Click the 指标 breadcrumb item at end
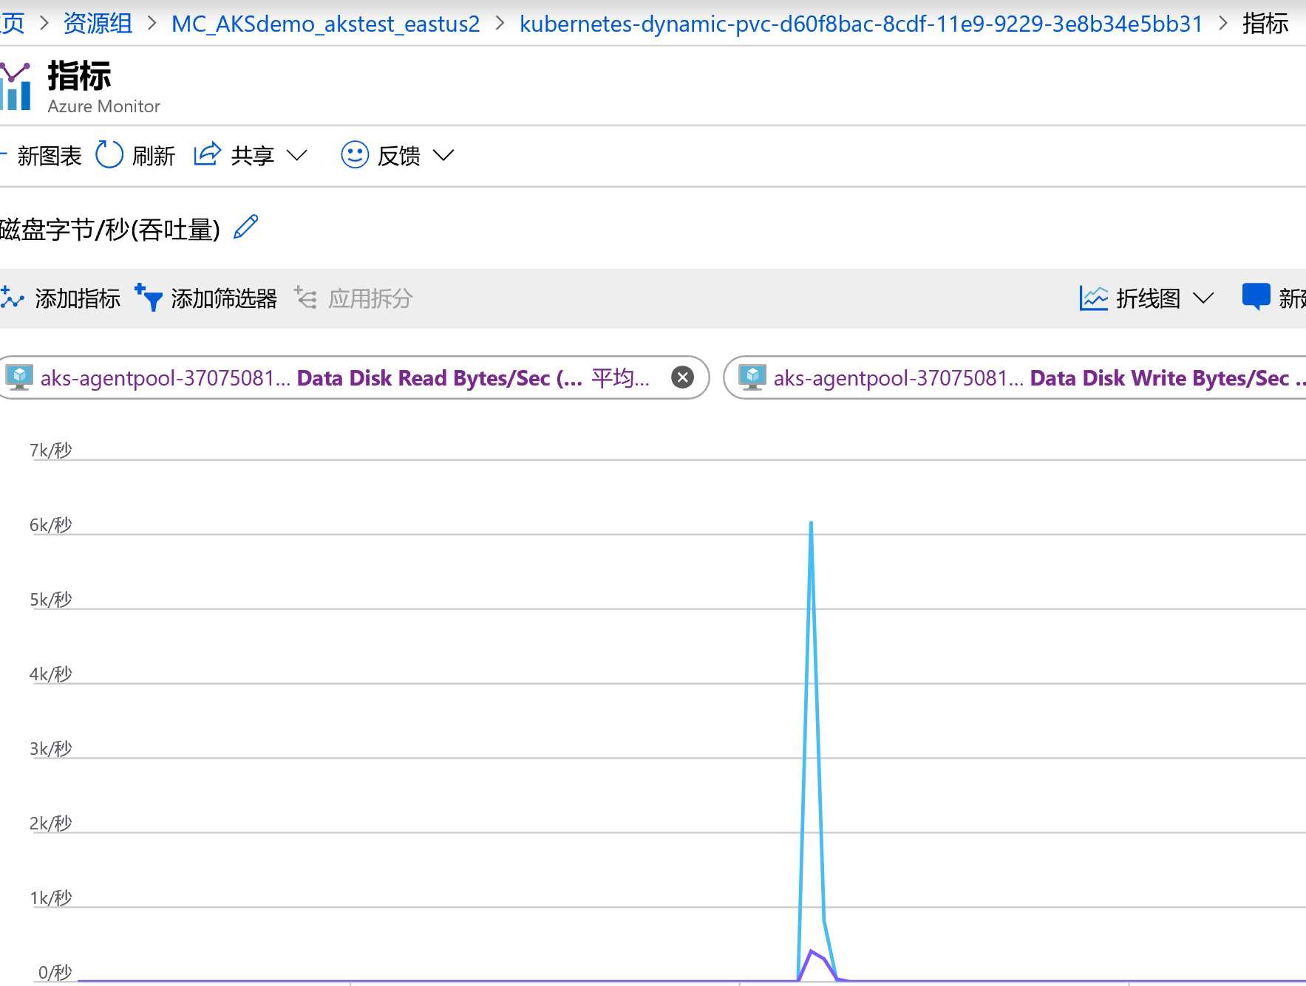Viewport: 1306px width, 986px height. point(1265,24)
